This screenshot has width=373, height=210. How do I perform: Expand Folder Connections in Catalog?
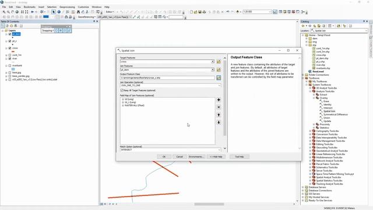(303, 75)
